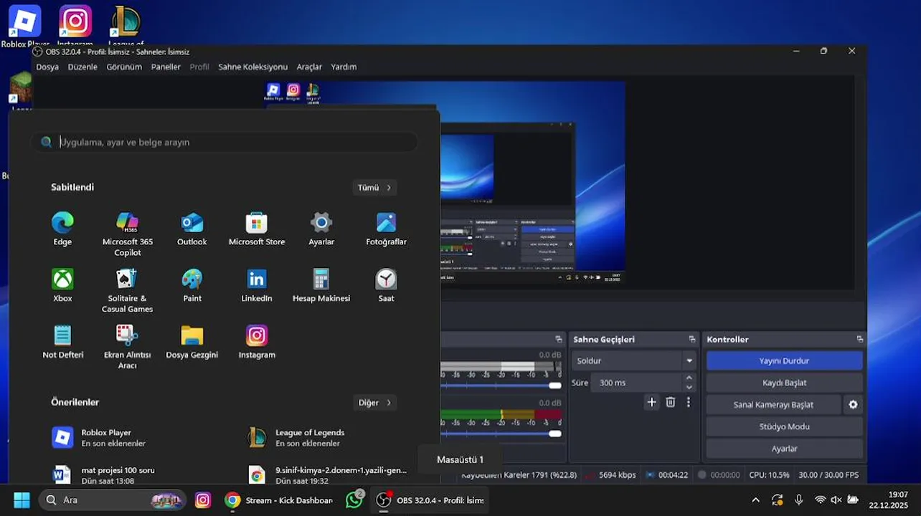
Task: Click Kaydı Başlat to start recording
Action: coord(784,383)
